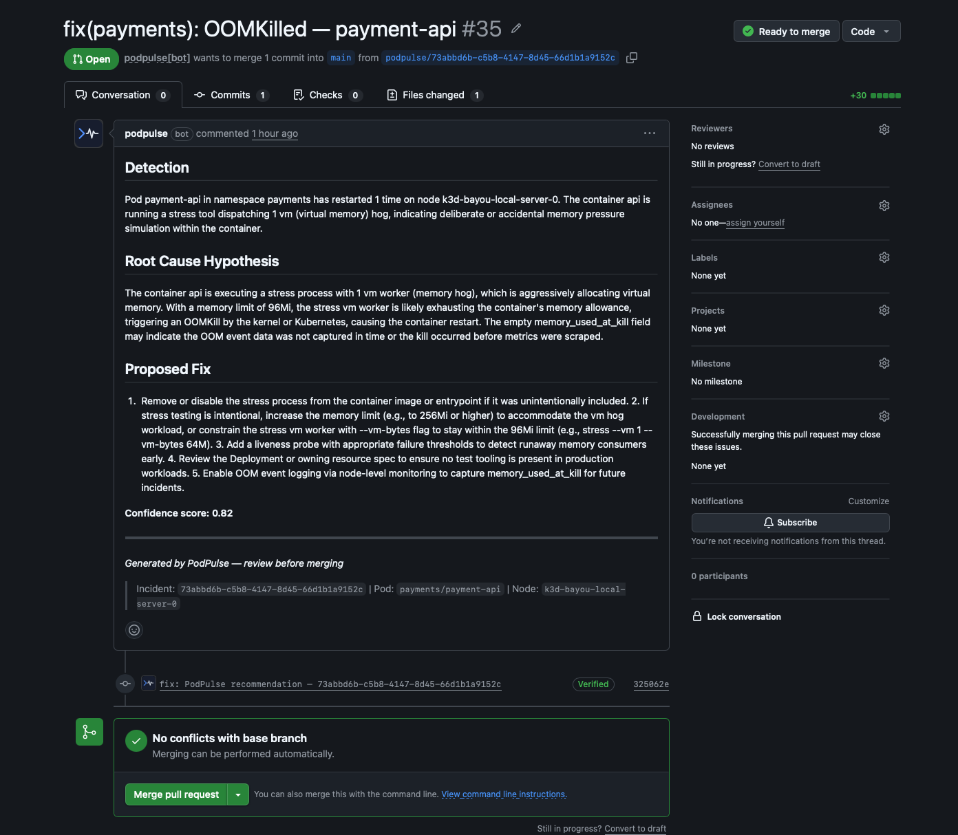Open View command line instructions link
The height and width of the screenshot is (835, 958).
pyautogui.click(x=503, y=794)
